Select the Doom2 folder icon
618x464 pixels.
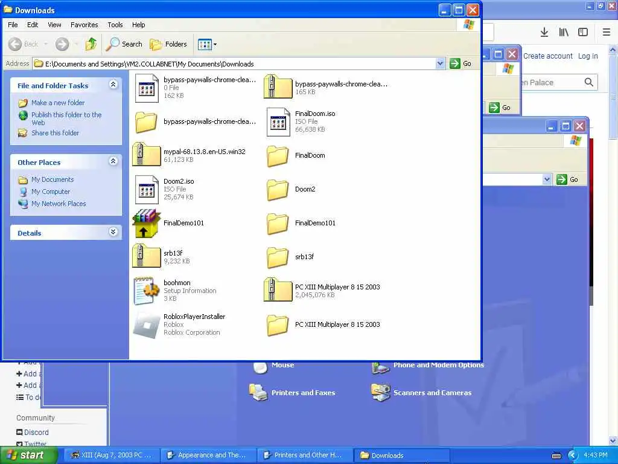click(278, 190)
